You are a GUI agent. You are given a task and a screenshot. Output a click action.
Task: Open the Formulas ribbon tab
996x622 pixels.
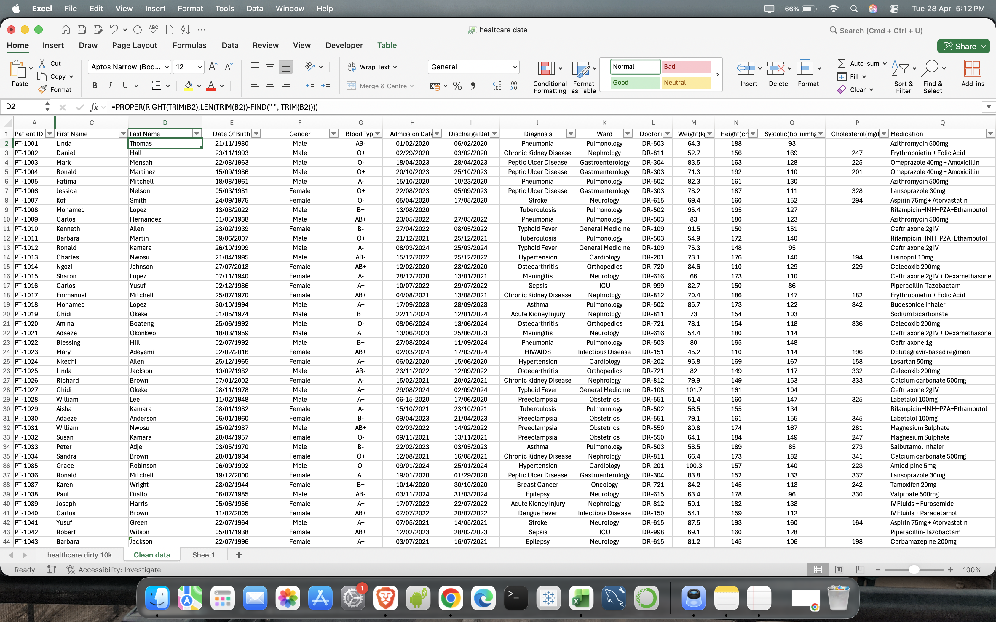coord(189,45)
